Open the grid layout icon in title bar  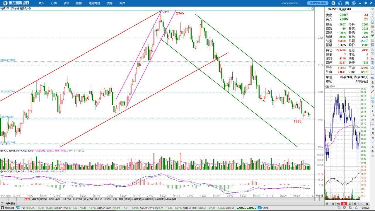pyautogui.click(x=347, y=3)
